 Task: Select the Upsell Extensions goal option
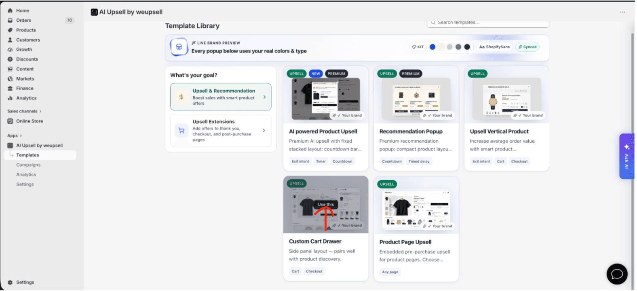(221, 131)
